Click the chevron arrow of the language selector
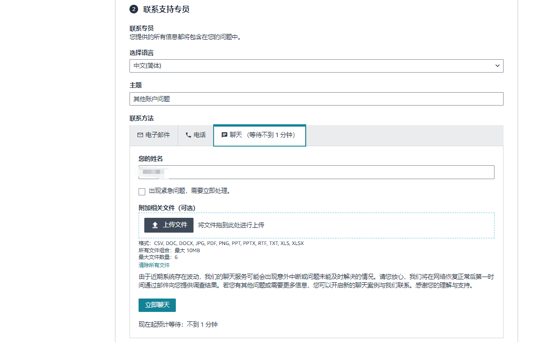 click(497, 66)
